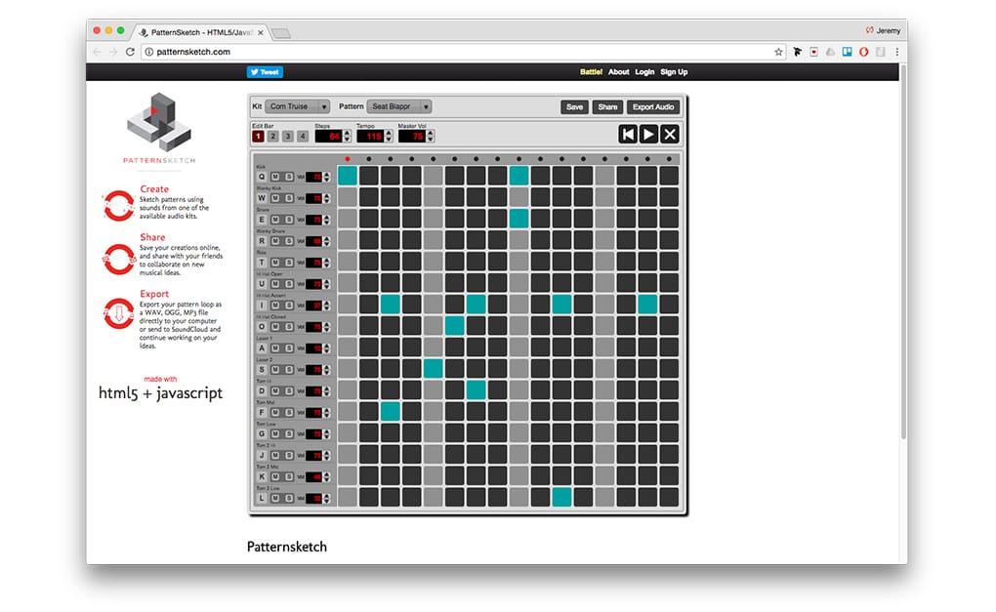Open the Pattern dropdown showing Seat Blappr
This screenshot has width=996, height=612.
pos(397,107)
